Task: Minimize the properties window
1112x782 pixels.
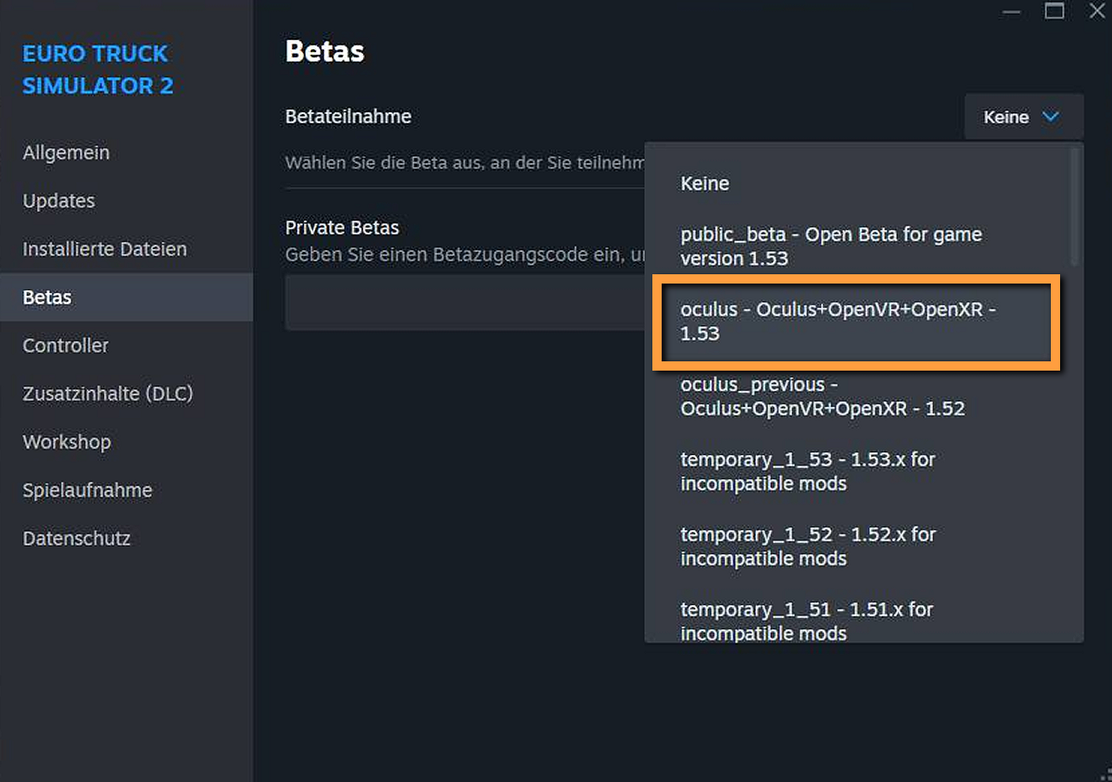Action: click(x=1012, y=11)
